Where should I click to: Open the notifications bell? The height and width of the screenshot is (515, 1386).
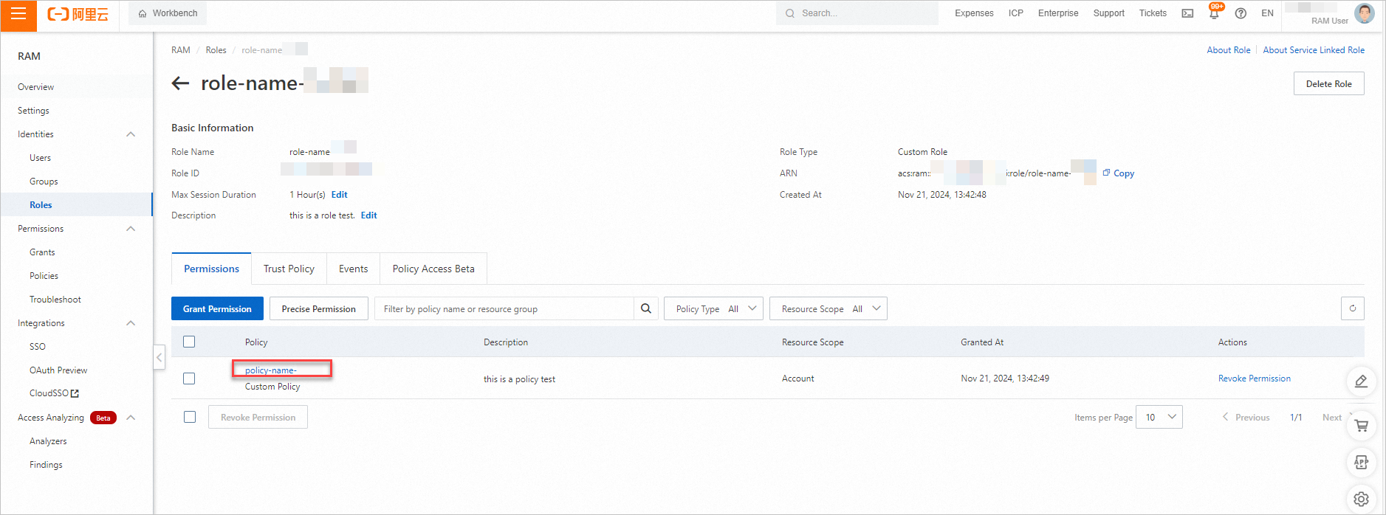[1214, 13]
